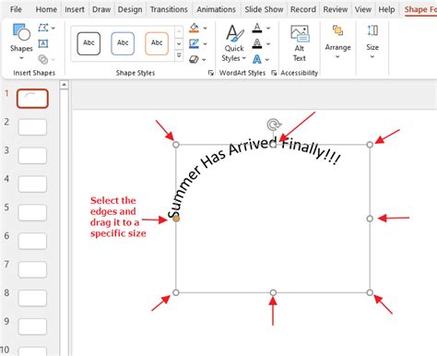The height and width of the screenshot is (356, 437).
Task: Apply the Shape Outline pen icon
Action: click(x=194, y=43)
